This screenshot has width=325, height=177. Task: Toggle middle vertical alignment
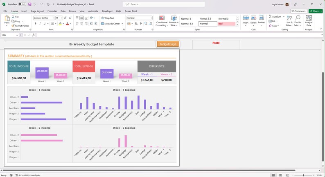pyautogui.click(x=82, y=18)
